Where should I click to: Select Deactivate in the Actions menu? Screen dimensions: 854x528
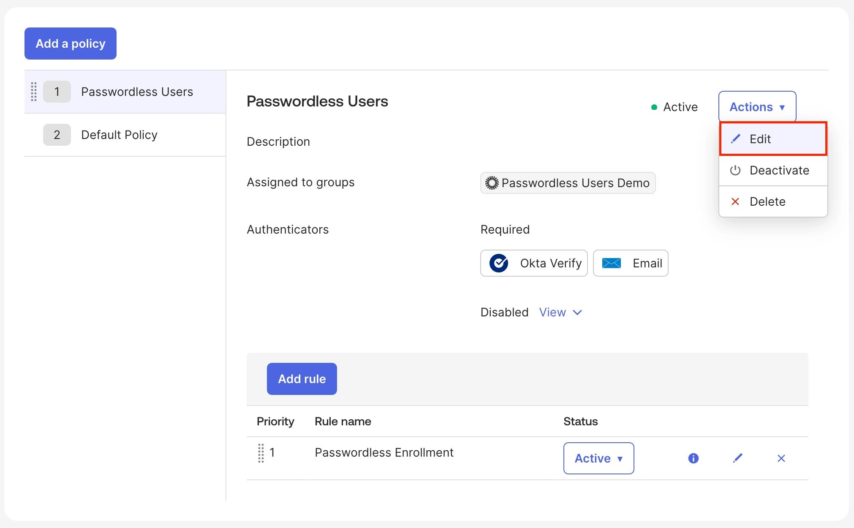click(772, 170)
